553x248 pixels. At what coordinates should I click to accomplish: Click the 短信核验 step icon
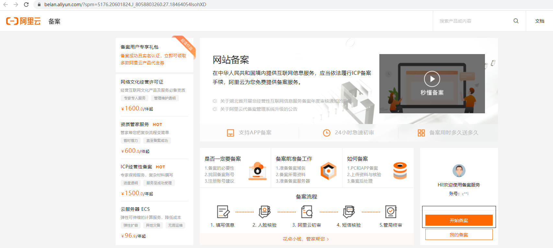(349, 212)
